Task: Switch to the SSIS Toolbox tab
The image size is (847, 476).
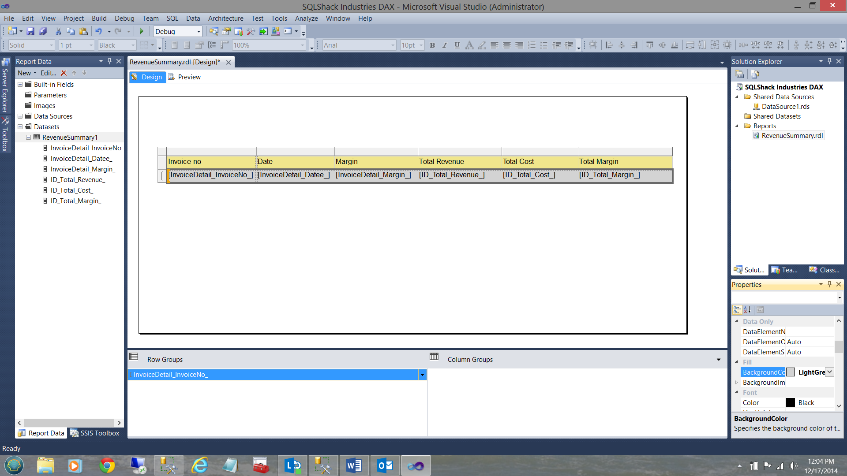Action: (x=95, y=433)
